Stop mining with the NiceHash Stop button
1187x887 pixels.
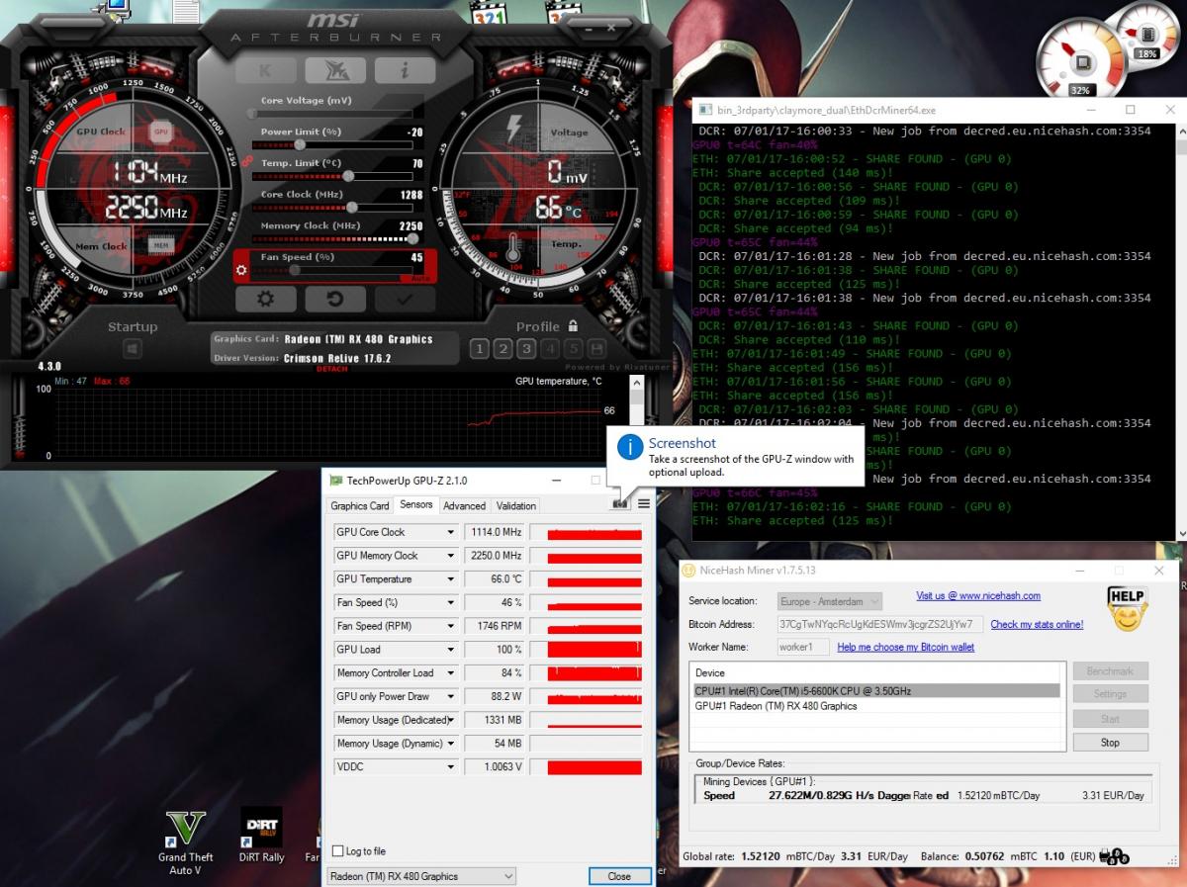tap(1111, 743)
